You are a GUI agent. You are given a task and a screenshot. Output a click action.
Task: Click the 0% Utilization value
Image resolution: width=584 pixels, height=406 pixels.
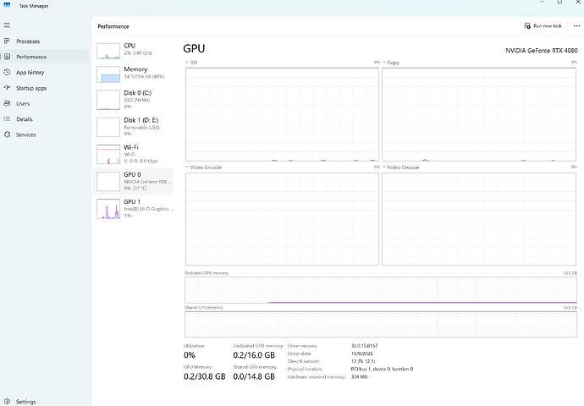190,355
